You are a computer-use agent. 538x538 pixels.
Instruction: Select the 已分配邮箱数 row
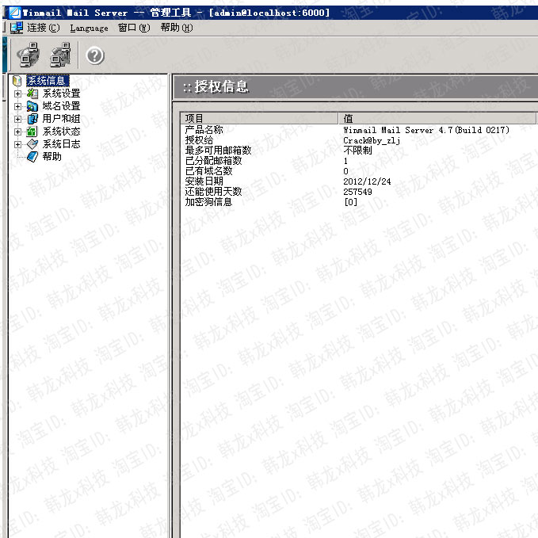[359, 161]
